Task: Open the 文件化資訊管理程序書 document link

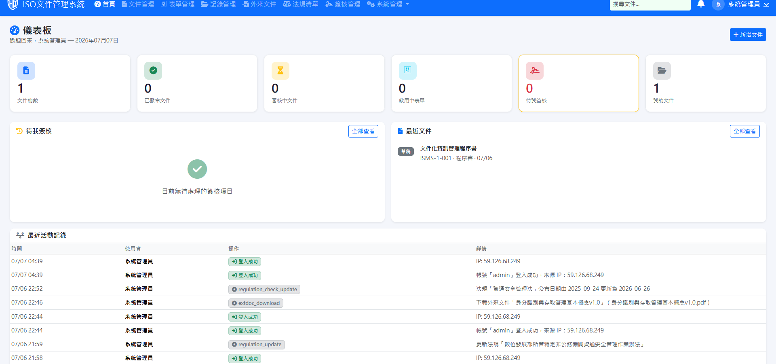Action: pos(448,148)
